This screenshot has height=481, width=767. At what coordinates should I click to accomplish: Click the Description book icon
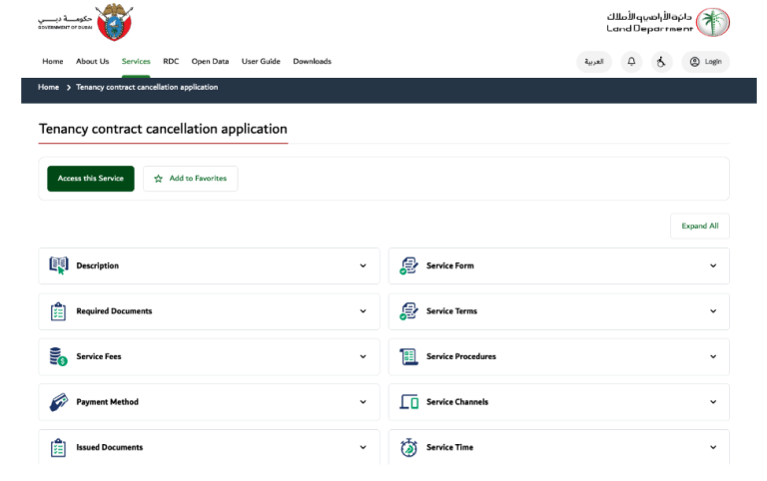click(x=58, y=265)
